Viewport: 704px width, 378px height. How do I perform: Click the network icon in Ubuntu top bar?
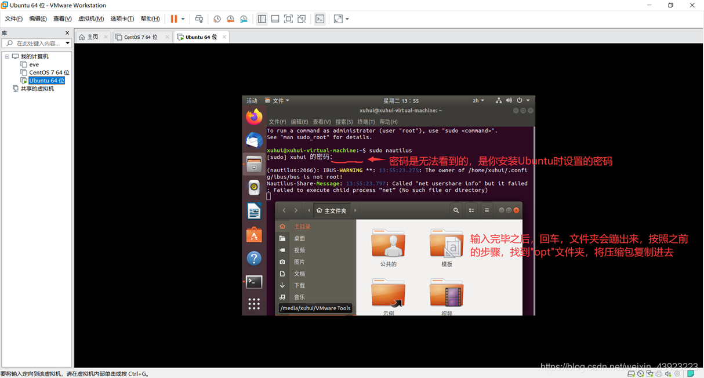pos(498,101)
